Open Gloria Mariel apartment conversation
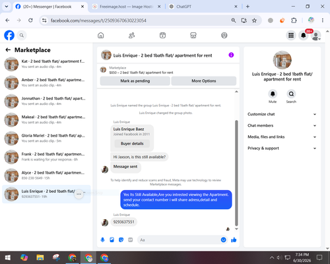Image resolution: width=330 pixels, height=264 pixels. (x=46, y=138)
